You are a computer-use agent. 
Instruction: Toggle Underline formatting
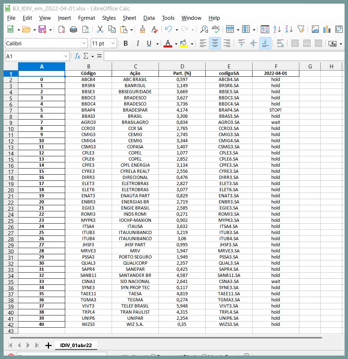[149, 43]
